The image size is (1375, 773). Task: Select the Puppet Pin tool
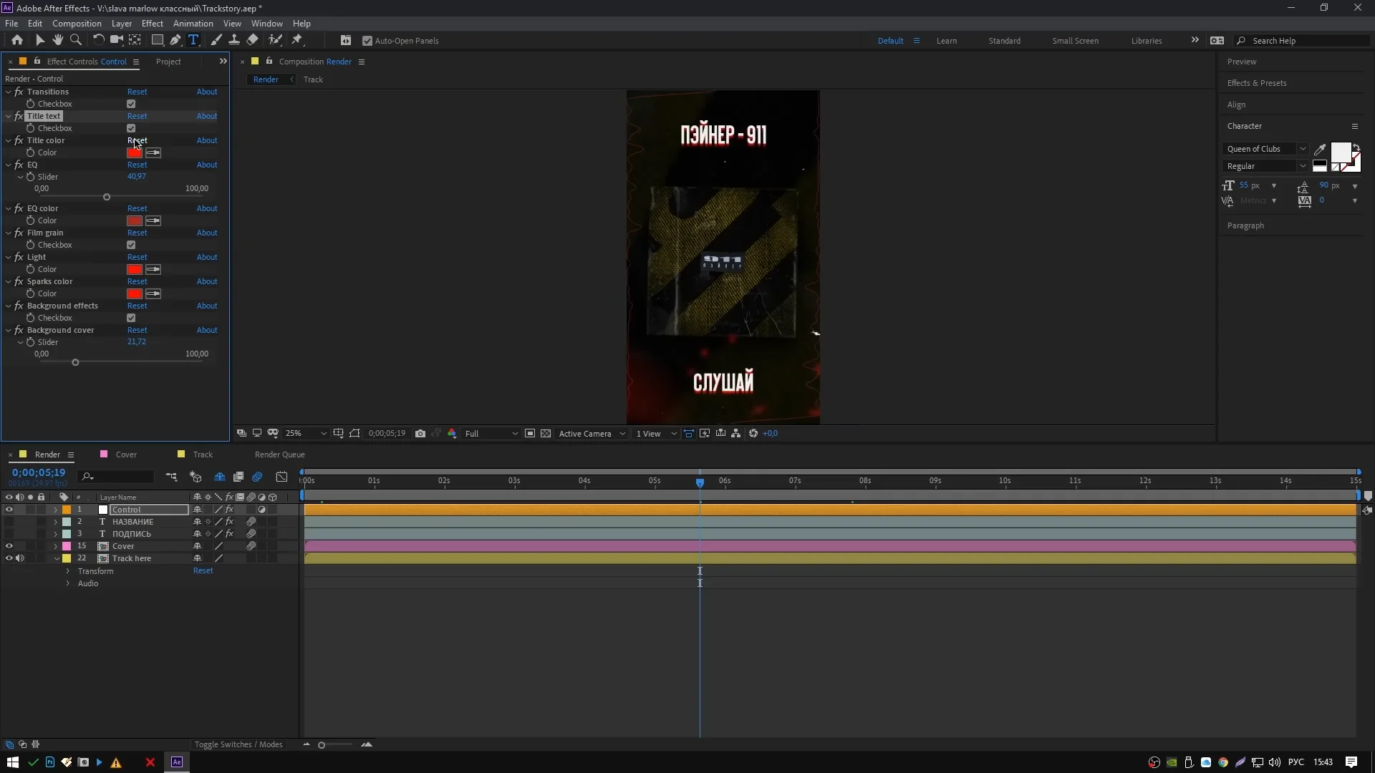click(x=297, y=40)
